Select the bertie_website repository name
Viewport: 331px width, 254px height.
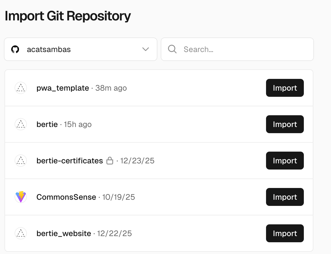pyautogui.click(x=64, y=234)
